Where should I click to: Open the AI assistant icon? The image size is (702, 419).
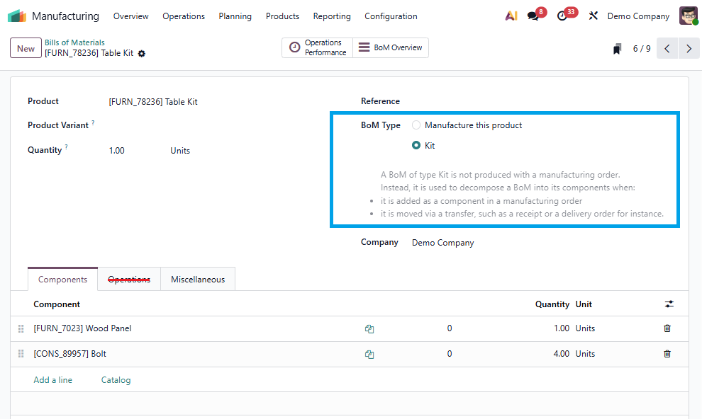click(511, 16)
